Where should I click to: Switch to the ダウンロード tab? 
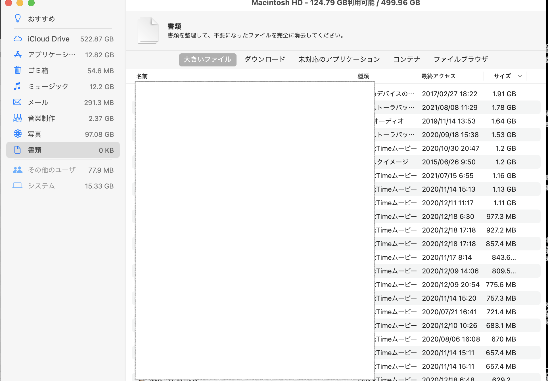(x=265, y=59)
